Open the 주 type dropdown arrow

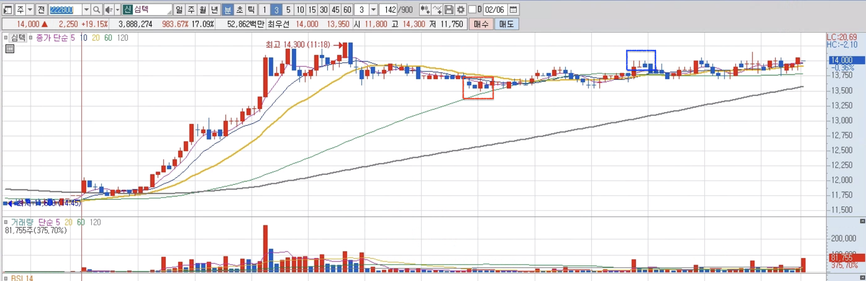pyautogui.click(x=30, y=10)
